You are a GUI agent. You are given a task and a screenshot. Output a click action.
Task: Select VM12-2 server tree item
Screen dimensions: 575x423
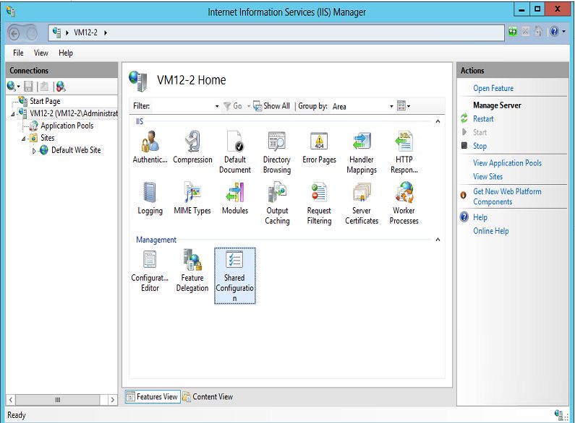[x=74, y=113]
